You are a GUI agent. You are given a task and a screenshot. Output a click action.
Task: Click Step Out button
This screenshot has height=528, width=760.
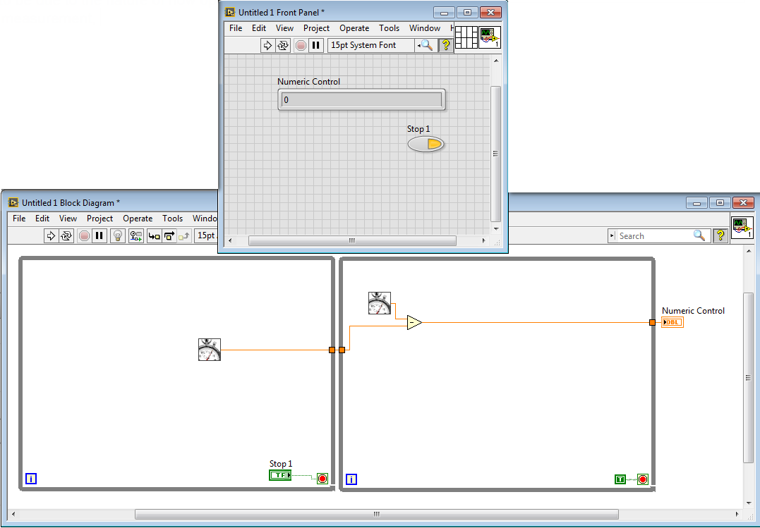click(183, 236)
